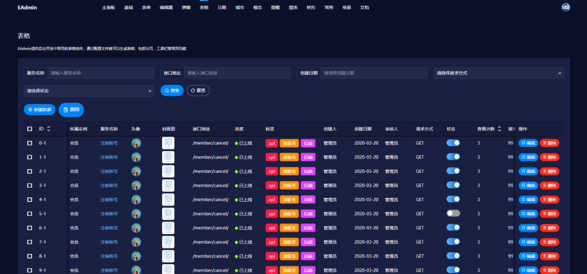Click 编辑 button in row 4-1
Viewport: 587px width, 274px height.
coord(528,200)
